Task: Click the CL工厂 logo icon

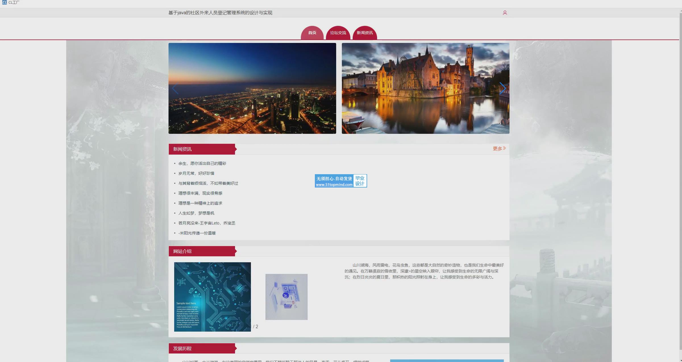Action: click(x=4, y=3)
